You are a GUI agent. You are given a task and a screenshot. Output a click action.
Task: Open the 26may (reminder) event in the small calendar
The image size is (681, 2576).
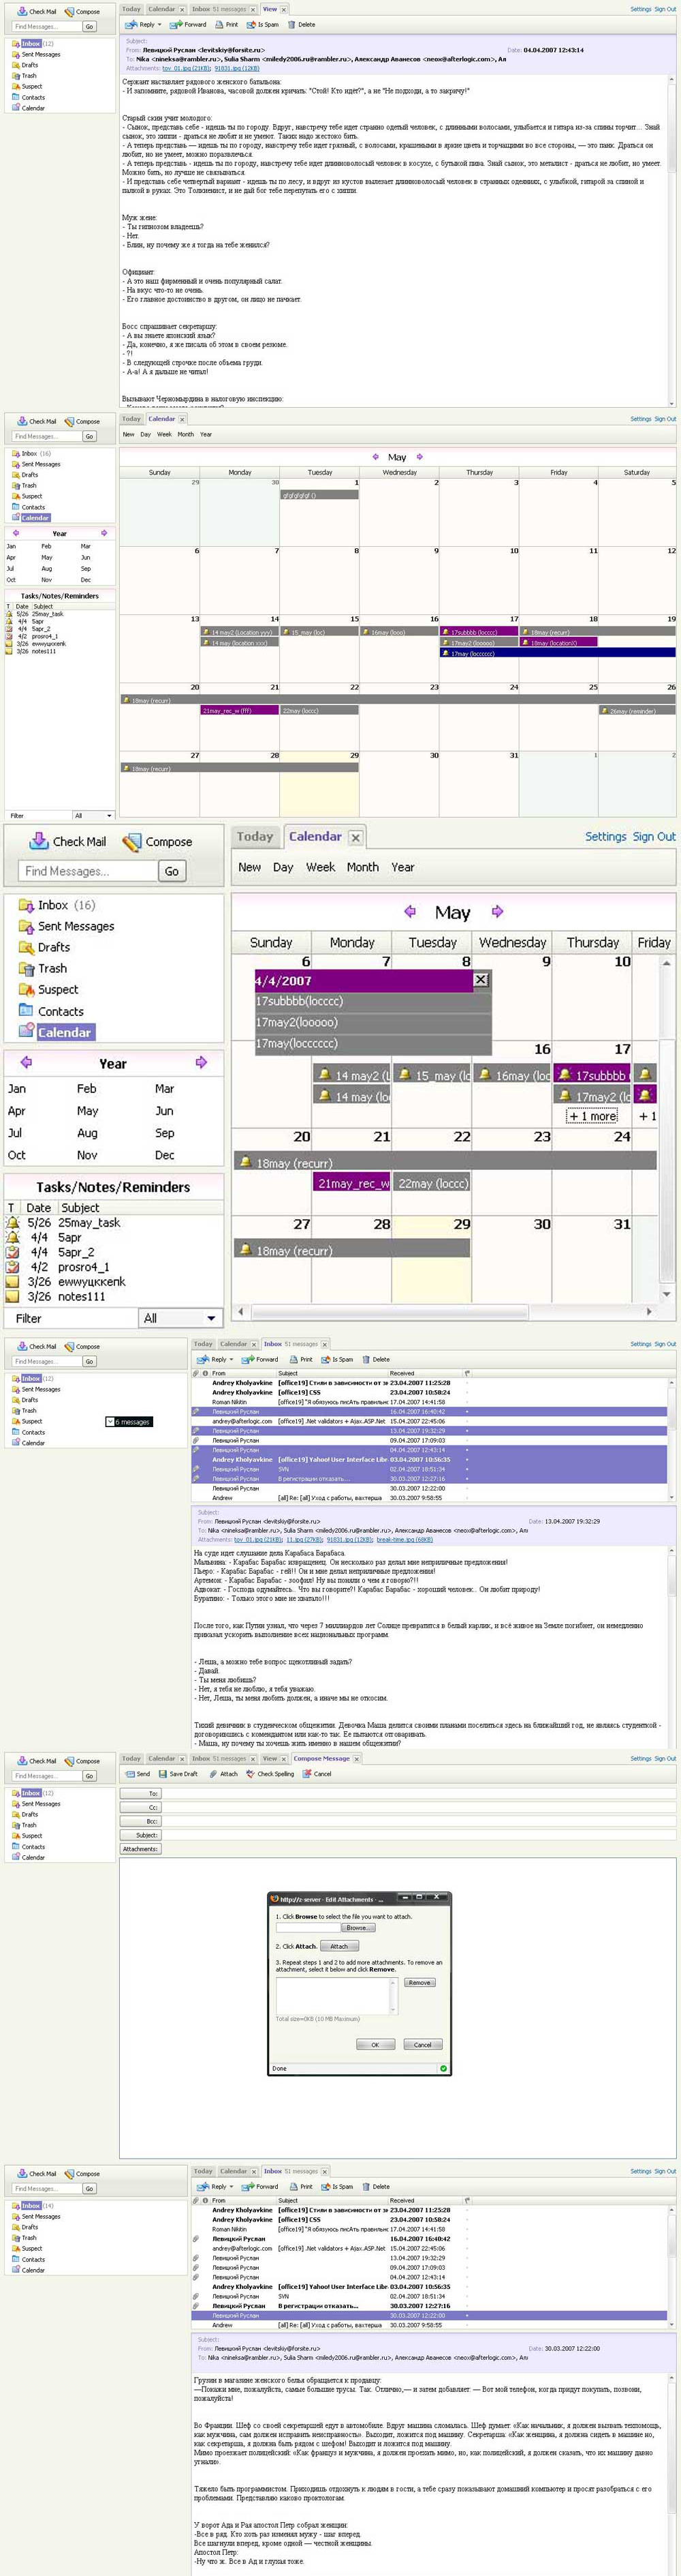(x=636, y=711)
